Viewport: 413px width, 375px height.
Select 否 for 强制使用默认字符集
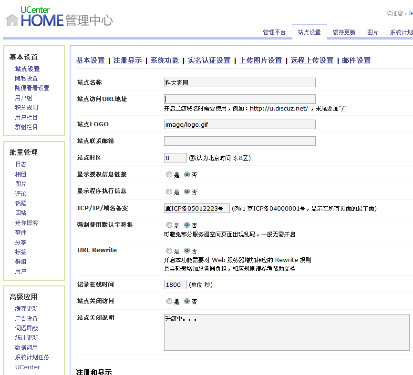coord(187,225)
